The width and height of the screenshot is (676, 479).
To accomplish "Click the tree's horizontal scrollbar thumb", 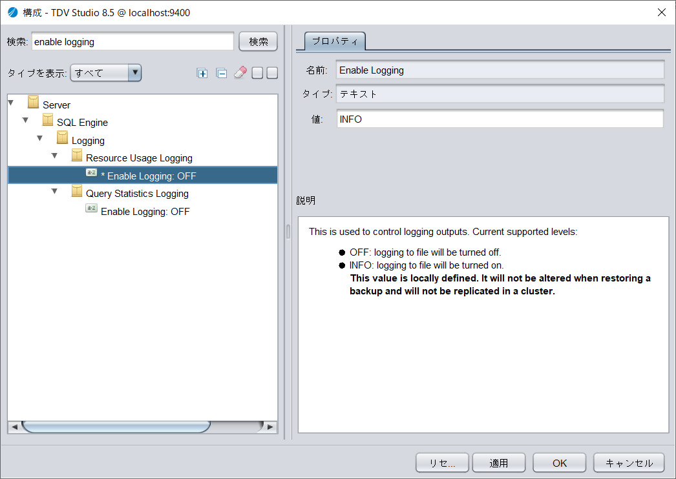I will pos(116,427).
